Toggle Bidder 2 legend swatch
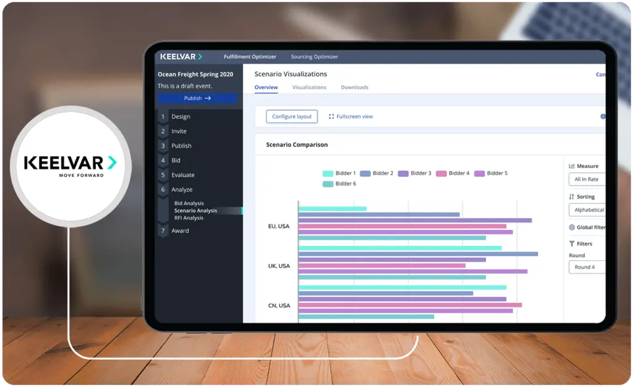 click(365, 174)
